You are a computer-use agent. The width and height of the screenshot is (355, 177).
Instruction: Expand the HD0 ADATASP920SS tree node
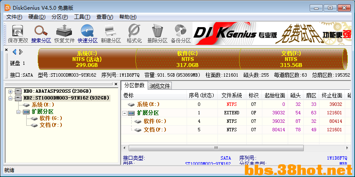point(10,91)
